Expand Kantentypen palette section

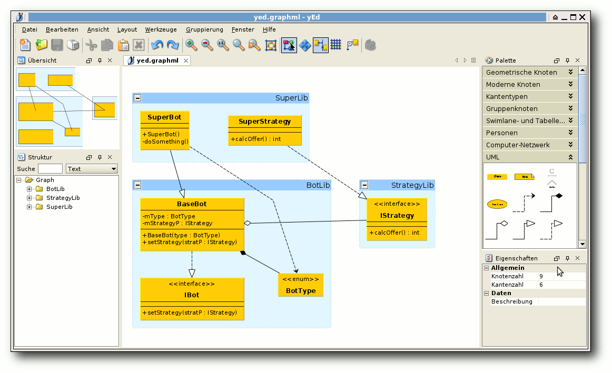[x=530, y=97]
